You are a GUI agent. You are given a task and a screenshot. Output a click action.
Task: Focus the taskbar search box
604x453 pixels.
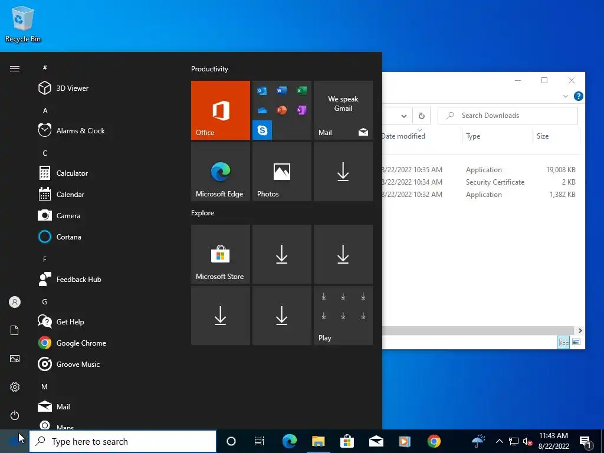[x=123, y=441]
